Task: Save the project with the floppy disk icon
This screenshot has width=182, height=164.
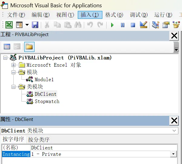Action: (35, 25)
